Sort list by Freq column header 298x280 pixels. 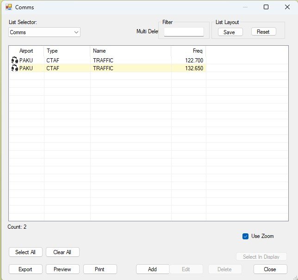click(x=188, y=51)
